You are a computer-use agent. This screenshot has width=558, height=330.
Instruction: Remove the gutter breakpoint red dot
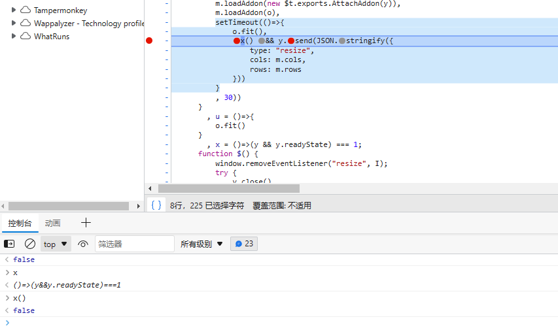[149, 41]
